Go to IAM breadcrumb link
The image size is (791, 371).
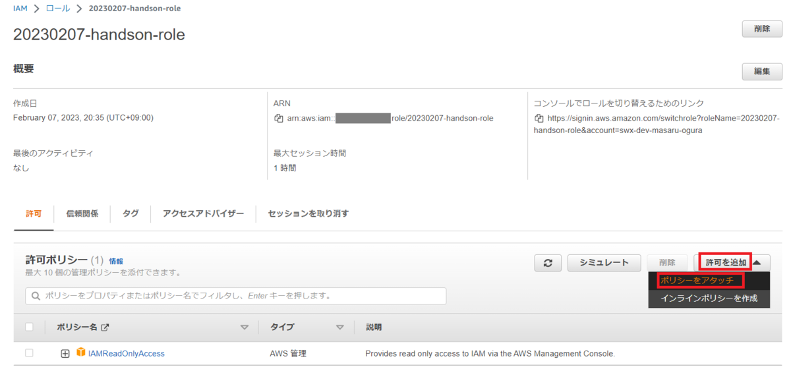(20, 9)
